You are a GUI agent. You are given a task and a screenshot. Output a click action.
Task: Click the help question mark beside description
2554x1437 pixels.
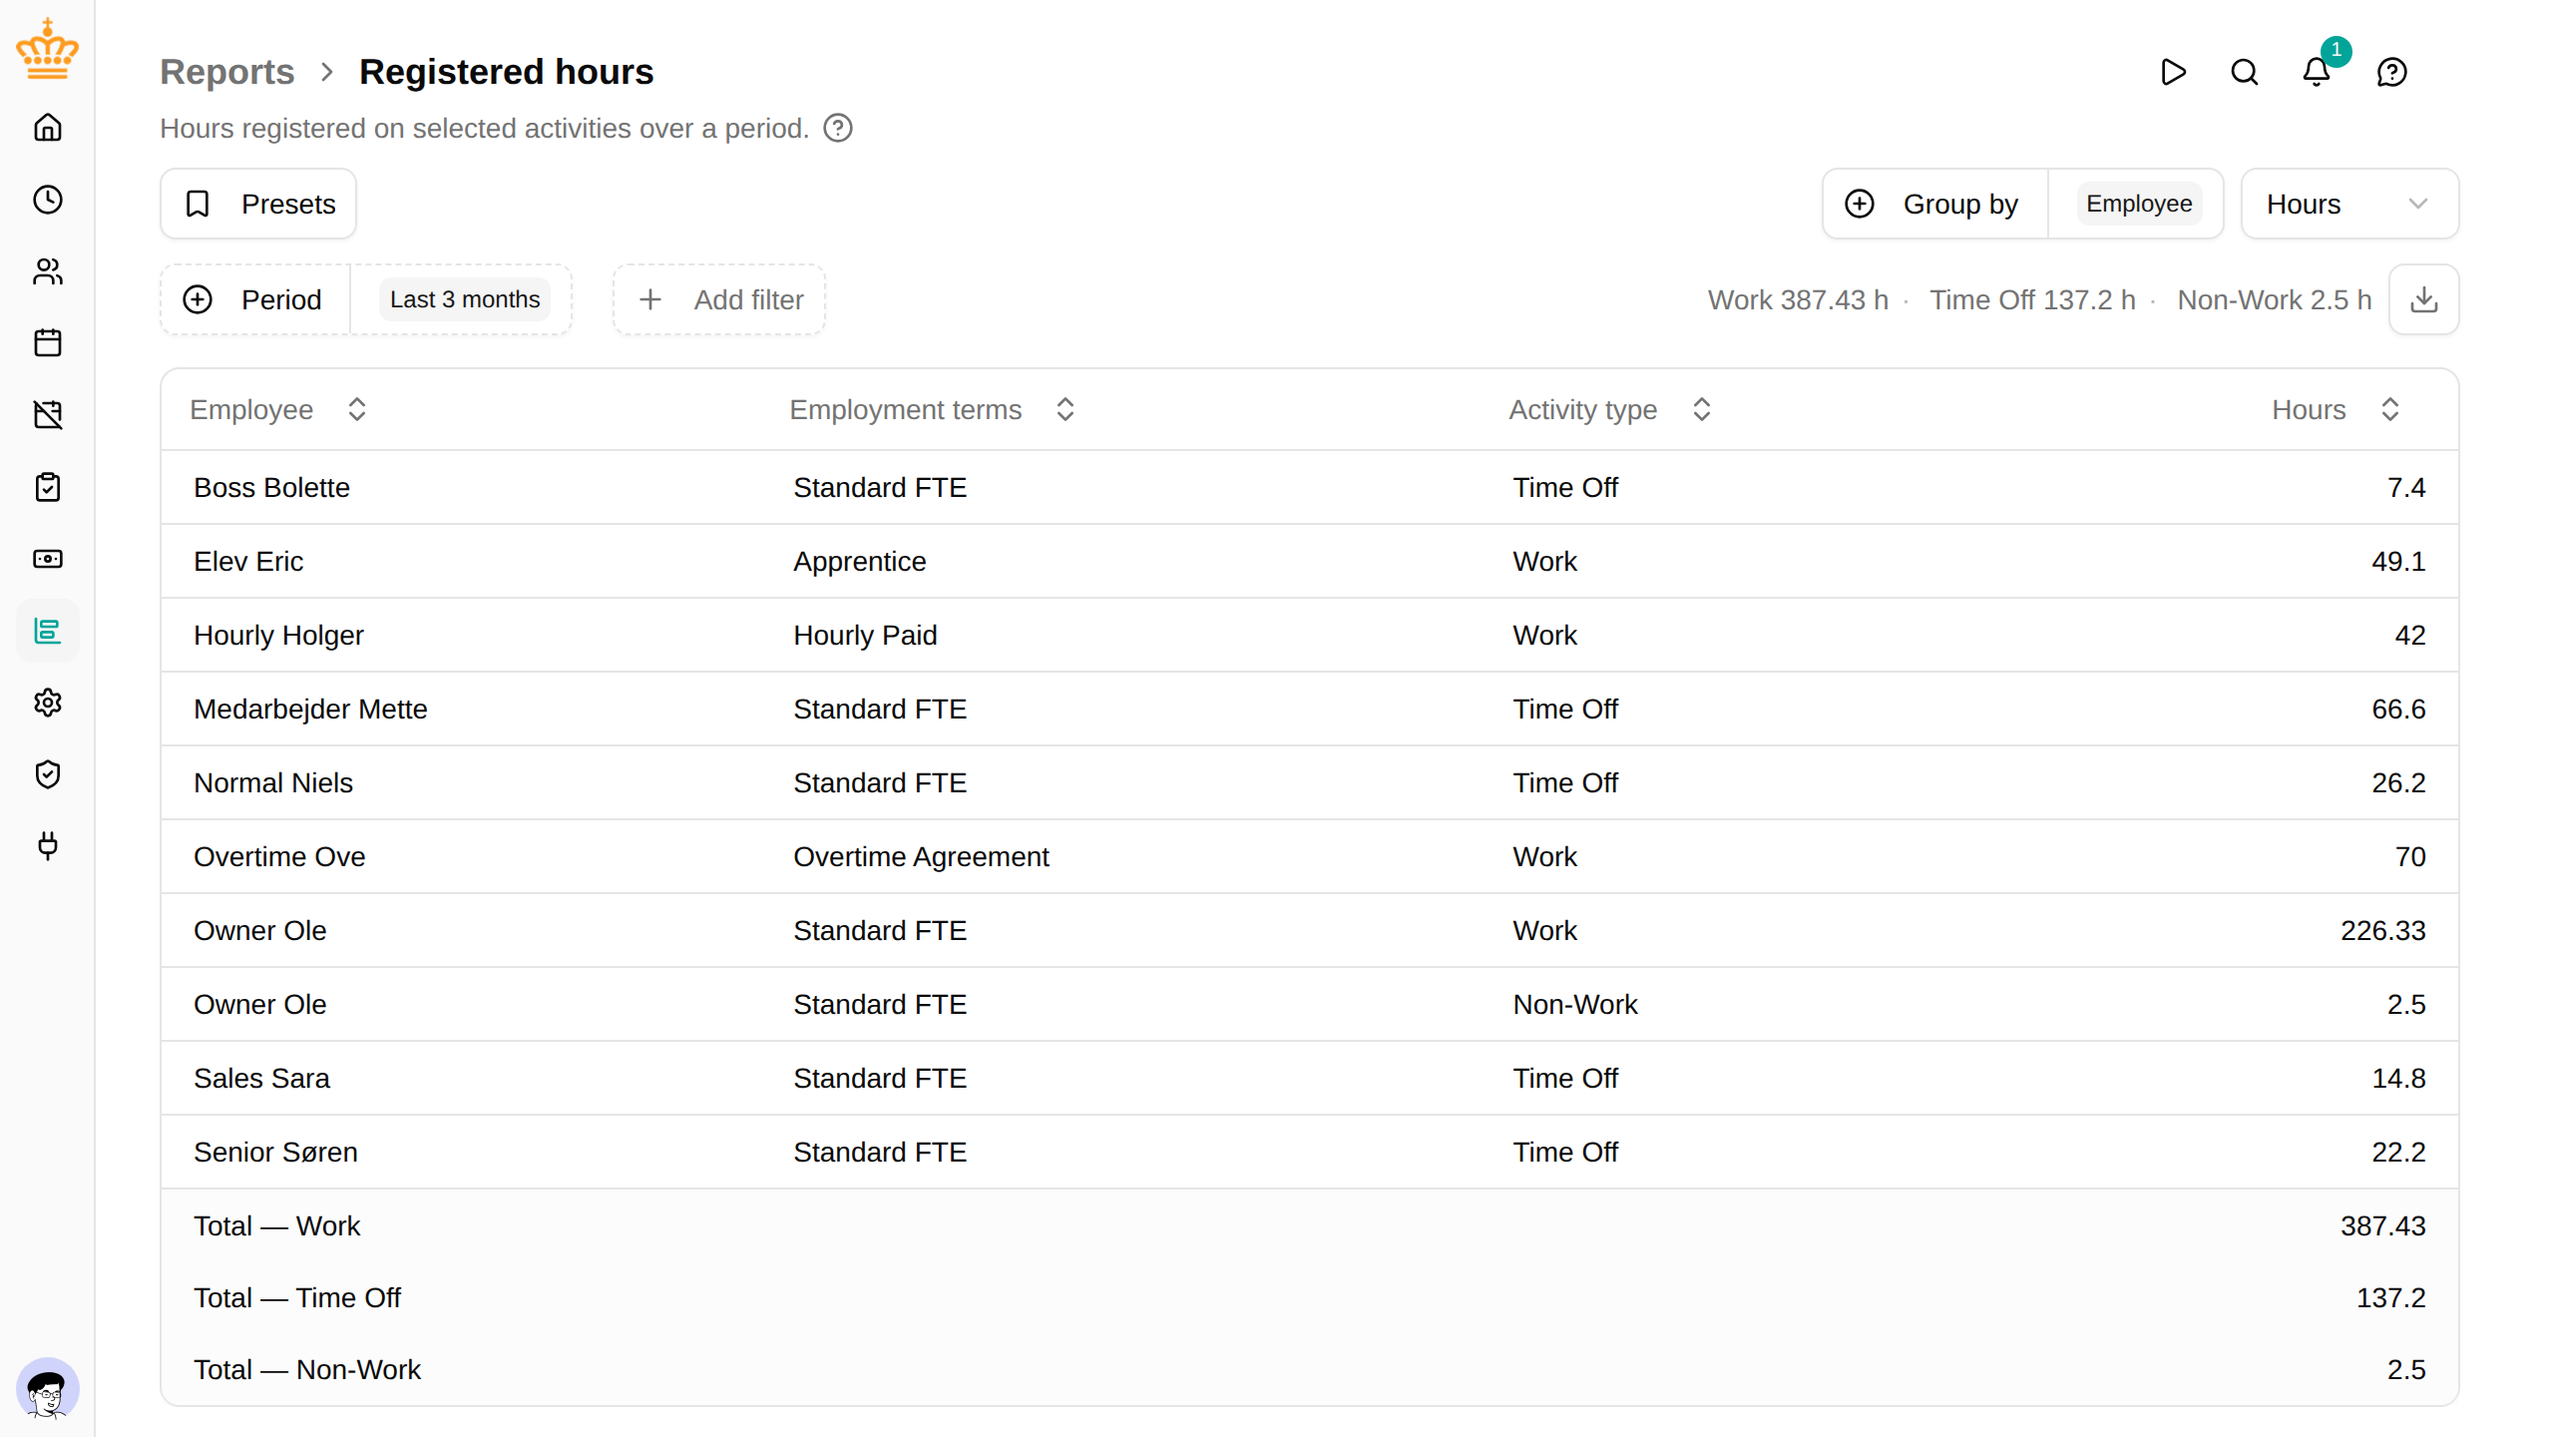[x=838, y=129]
